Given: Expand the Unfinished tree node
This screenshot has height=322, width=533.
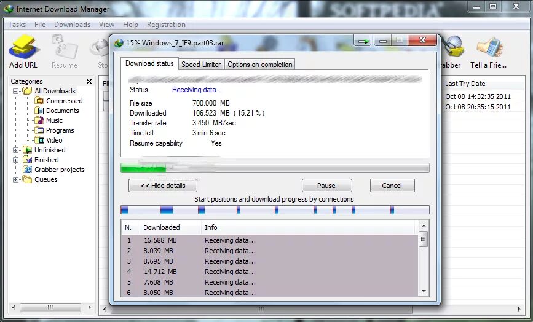Looking at the screenshot, I should [15, 150].
